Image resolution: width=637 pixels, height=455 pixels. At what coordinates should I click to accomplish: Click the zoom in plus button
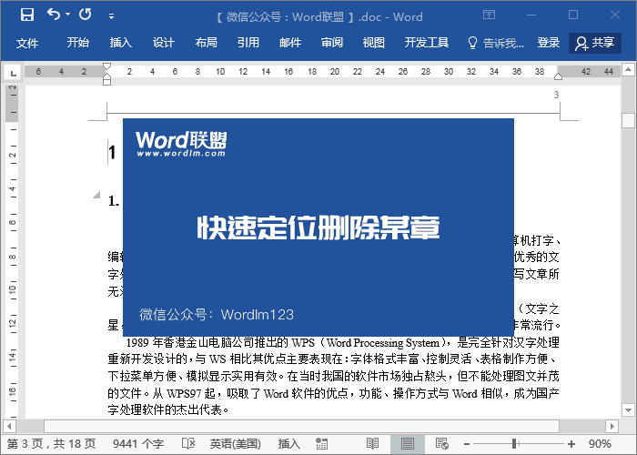tap(571, 444)
